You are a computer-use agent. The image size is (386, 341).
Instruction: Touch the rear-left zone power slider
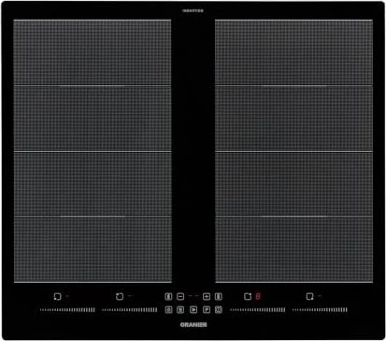pyautogui.click(x=130, y=310)
